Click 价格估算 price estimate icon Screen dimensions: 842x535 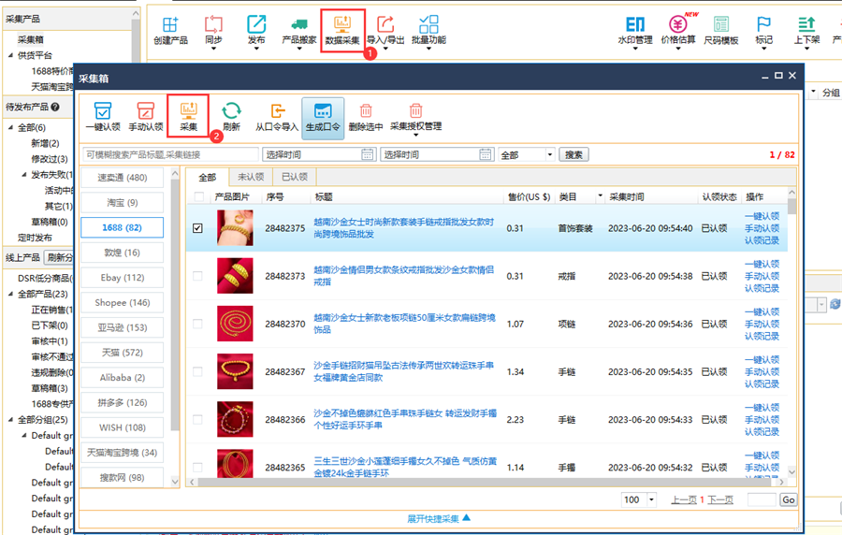pos(677,31)
